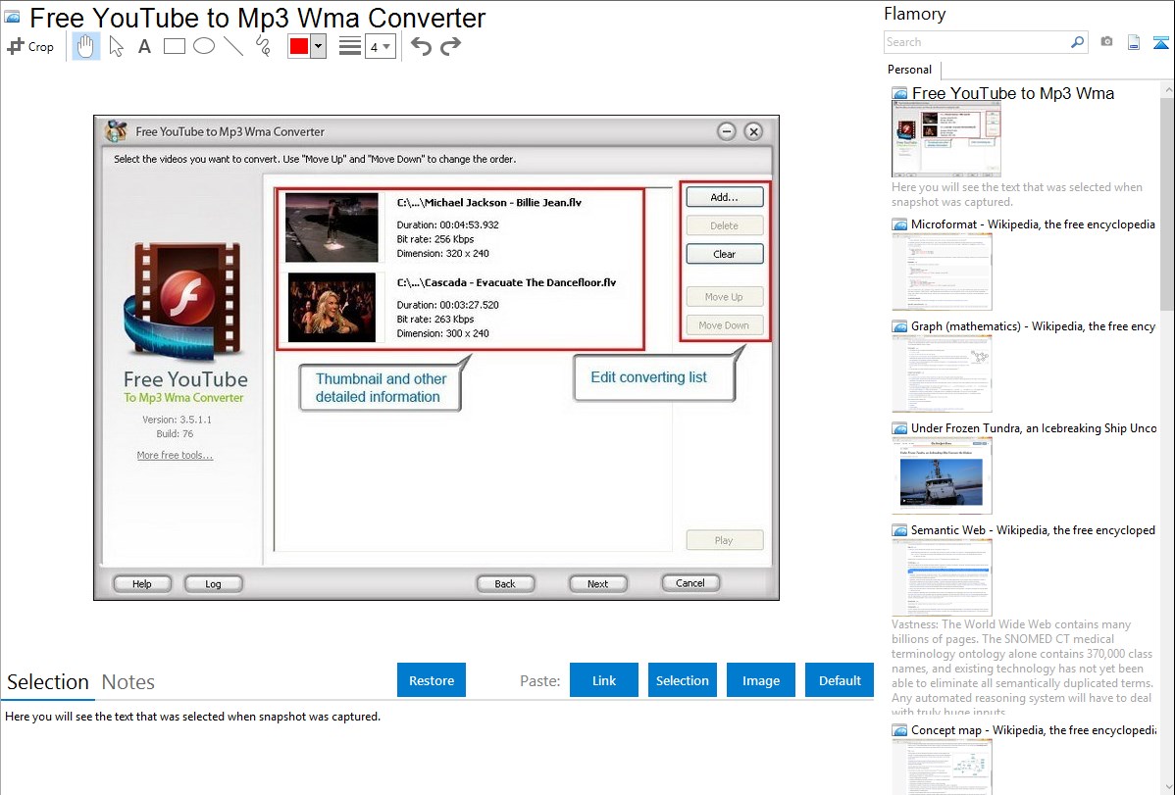Undo the last edit
Screen dimensions: 1175x795
tap(421, 46)
